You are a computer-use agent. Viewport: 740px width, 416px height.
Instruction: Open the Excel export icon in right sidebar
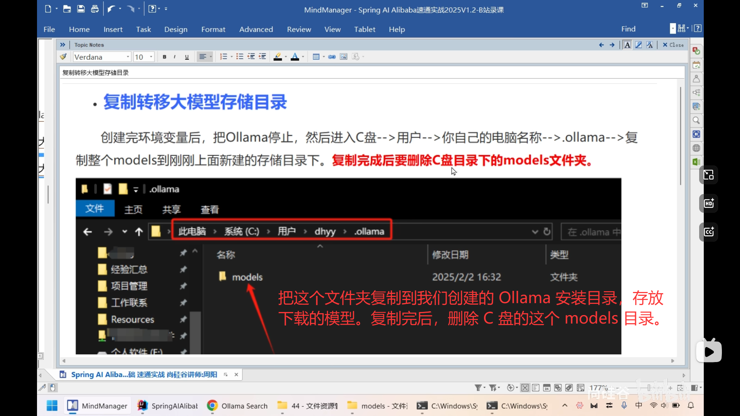tap(696, 161)
